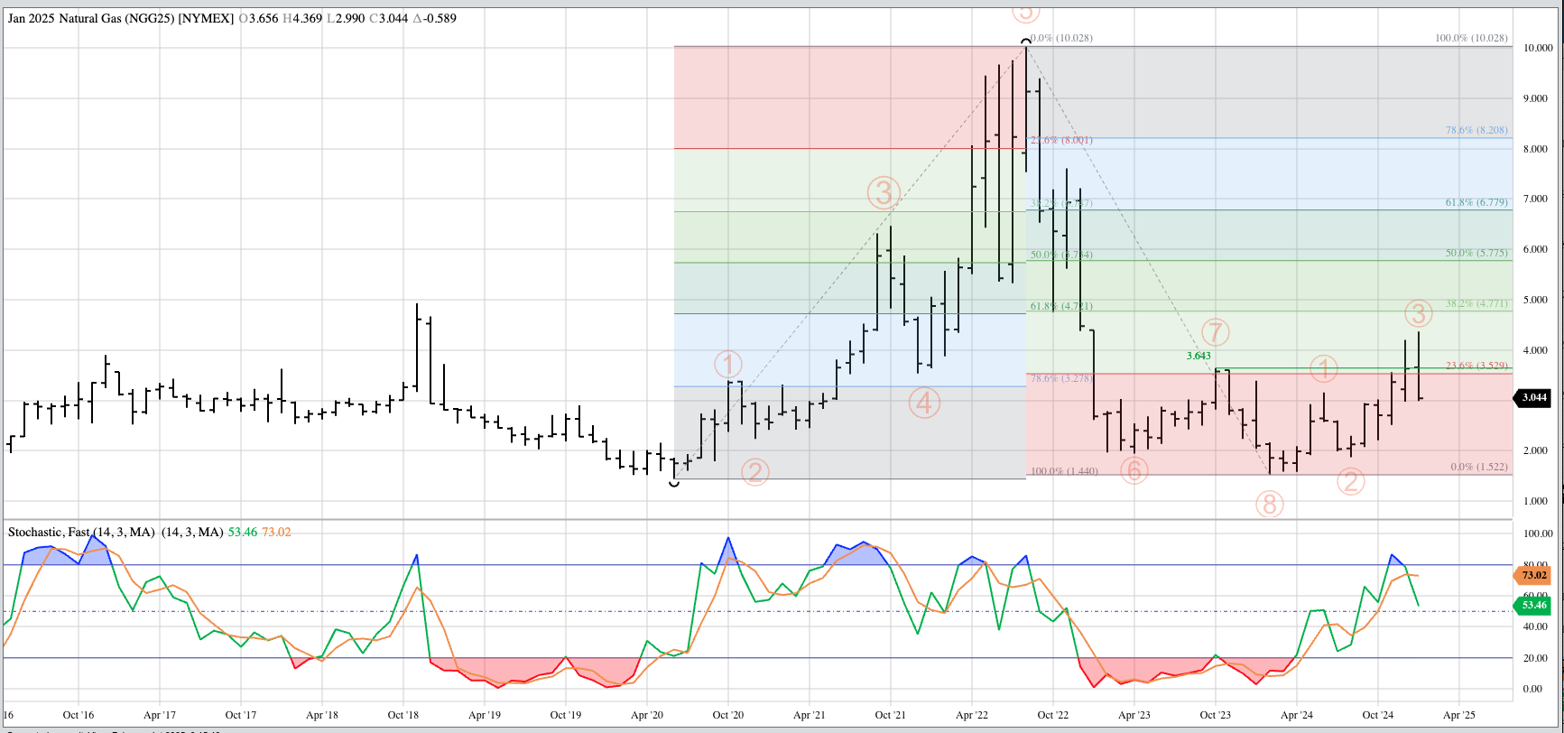Click the orange stochastic value tag 73.02
The image size is (1564, 733).
(1534, 575)
